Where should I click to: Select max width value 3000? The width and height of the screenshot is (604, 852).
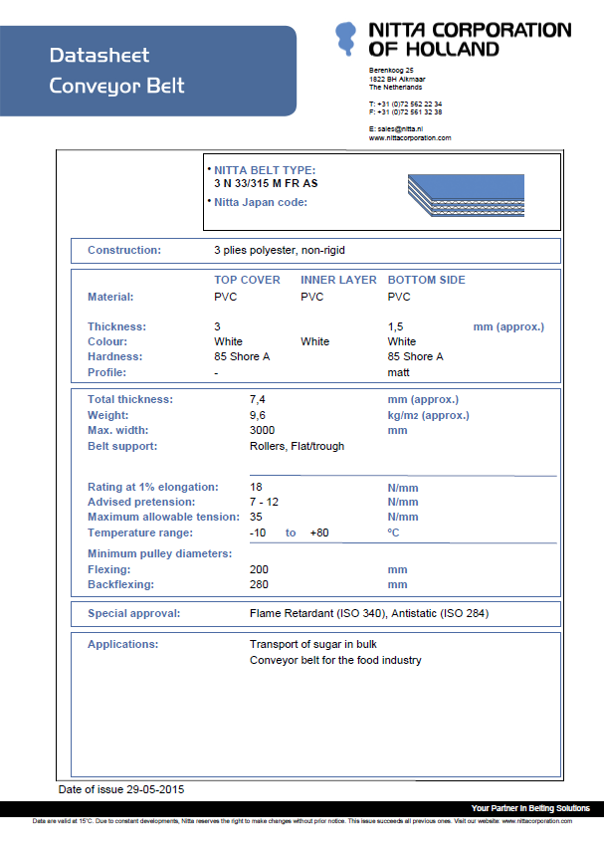[x=263, y=430]
